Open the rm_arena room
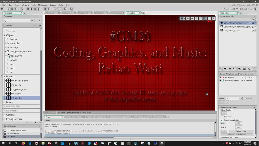Screen dimensions: 259x146 click(x=16, y=85)
